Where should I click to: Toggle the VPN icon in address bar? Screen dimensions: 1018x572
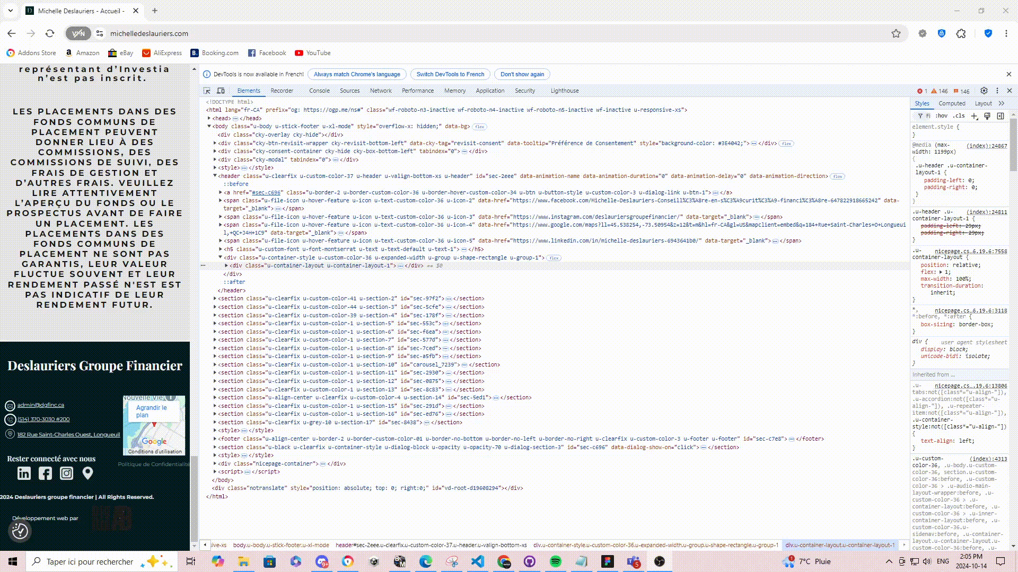point(78,33)
